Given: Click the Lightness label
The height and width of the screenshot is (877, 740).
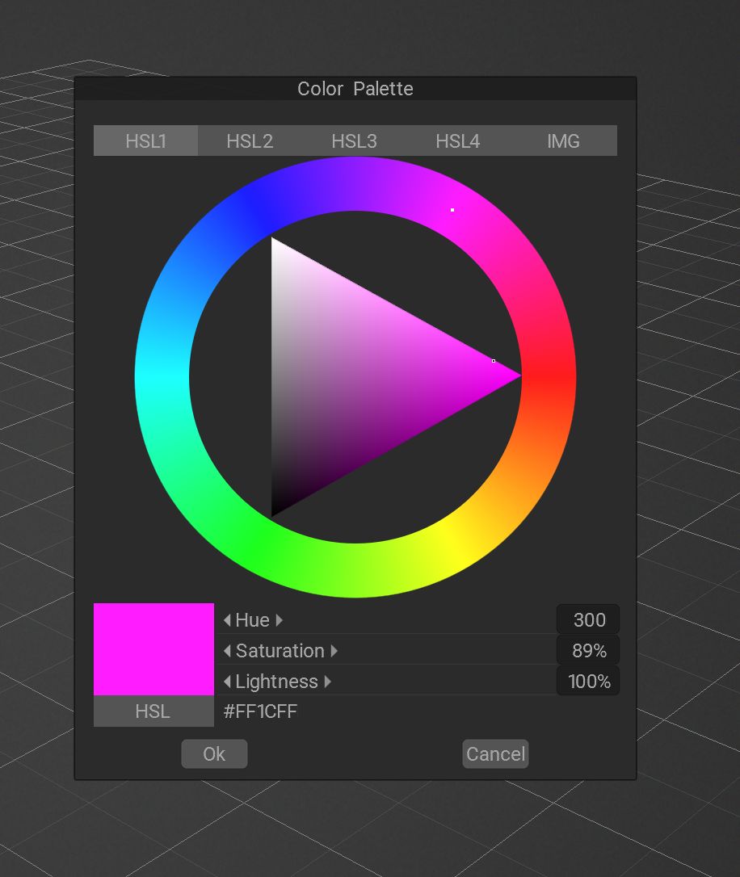Looking at the screenshot, I should pos(277,682).
